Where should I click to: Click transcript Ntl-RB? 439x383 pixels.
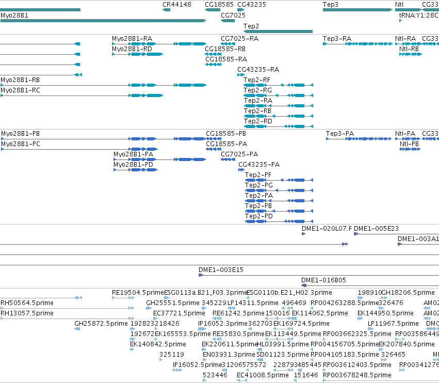click(x=411, y=54)
